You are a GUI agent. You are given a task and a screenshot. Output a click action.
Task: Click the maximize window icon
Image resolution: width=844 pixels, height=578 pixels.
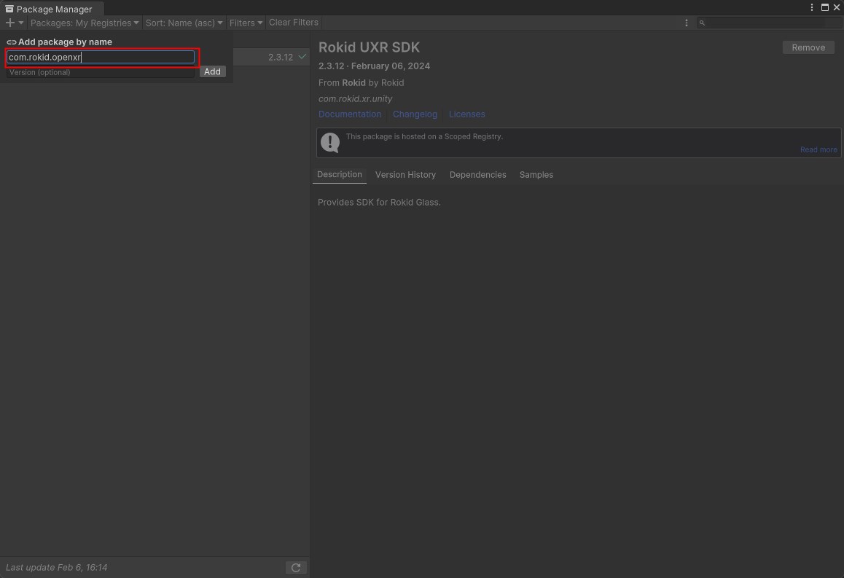pos(824,7)
